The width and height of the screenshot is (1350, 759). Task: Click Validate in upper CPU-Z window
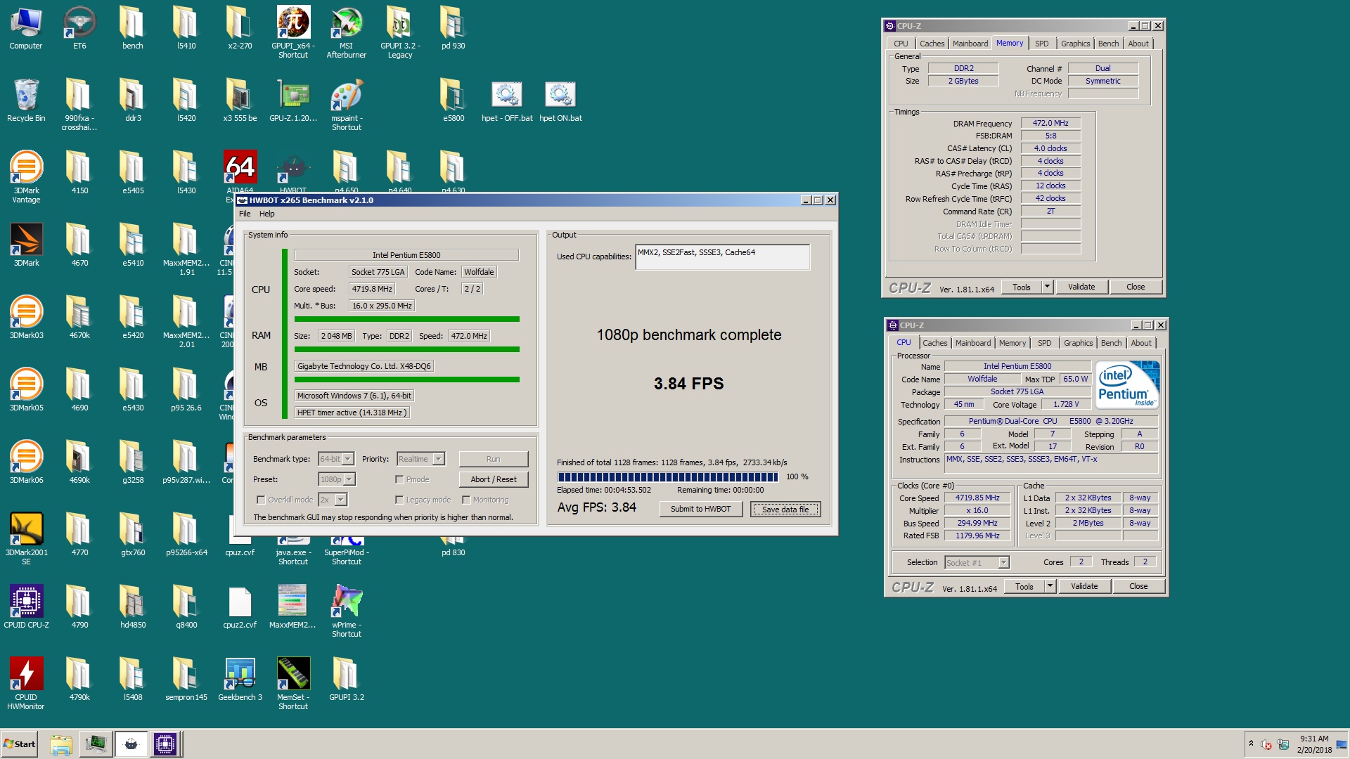(1081, 287)
